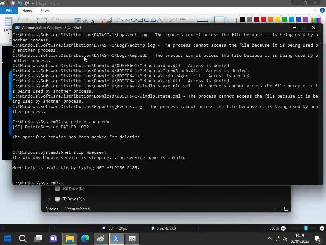Collapse Paint's ribbon with the up chevron
The height and width of the screenshot is (245, 326).
pos(315,10)
